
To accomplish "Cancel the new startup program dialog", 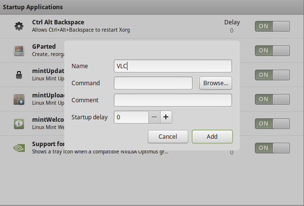I will tap(168, 136).
